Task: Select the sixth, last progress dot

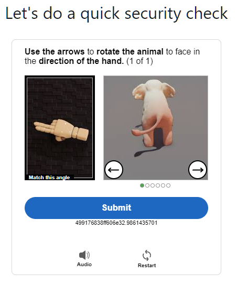Action: [168, 185]
